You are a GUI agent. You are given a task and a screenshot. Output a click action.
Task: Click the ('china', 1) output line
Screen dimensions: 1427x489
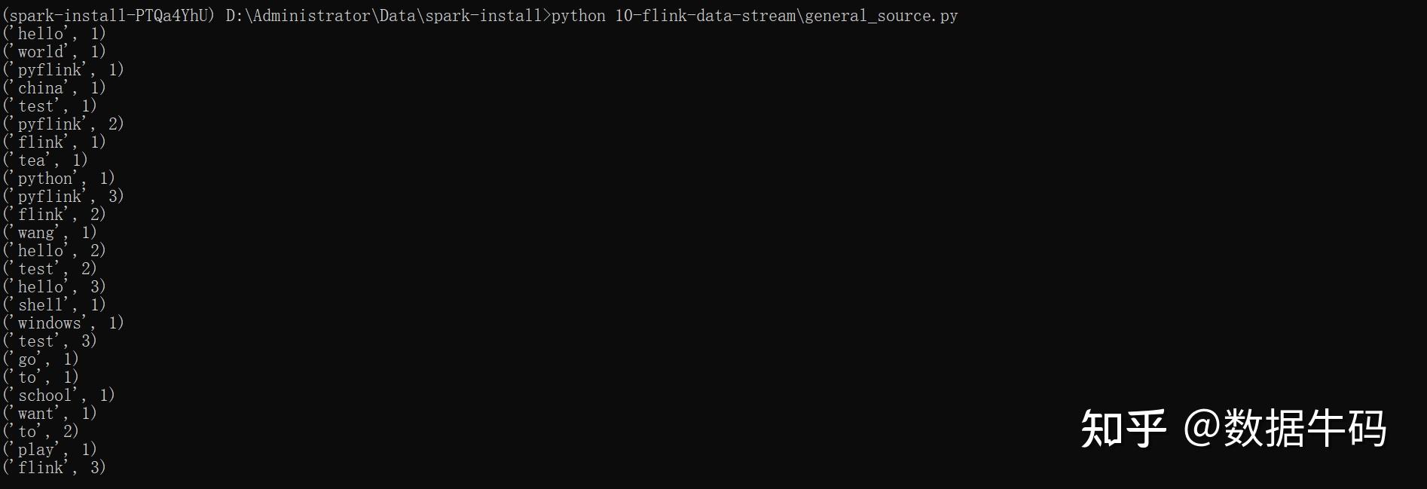pos(54,87)
